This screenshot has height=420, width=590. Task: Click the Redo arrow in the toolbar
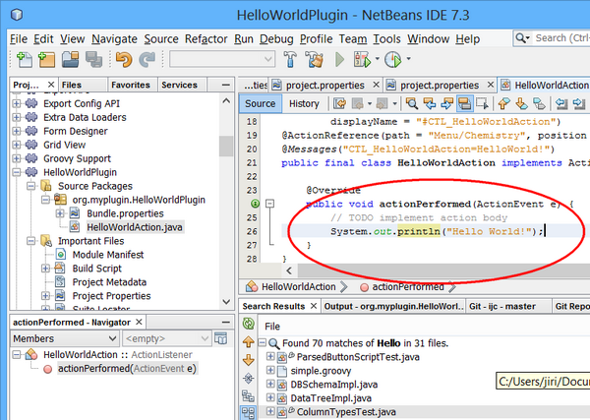click(147, 60)
